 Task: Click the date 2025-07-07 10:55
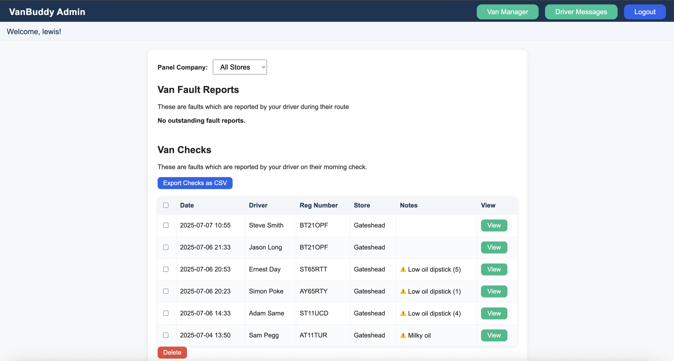(205, 225)
